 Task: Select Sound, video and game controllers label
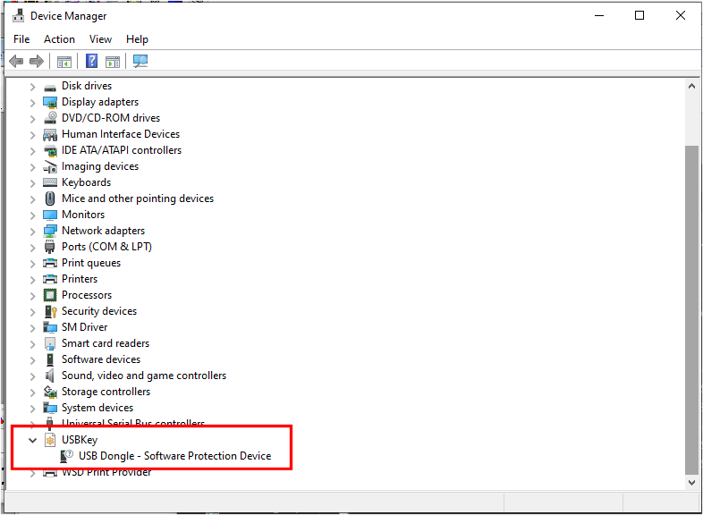point(144,376)
